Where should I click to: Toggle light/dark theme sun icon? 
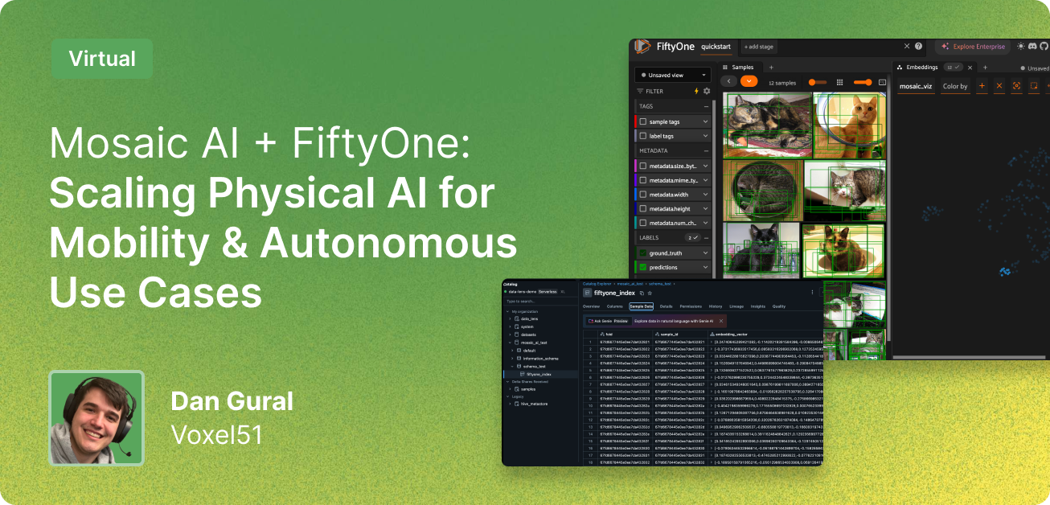tap(1020, 46)
